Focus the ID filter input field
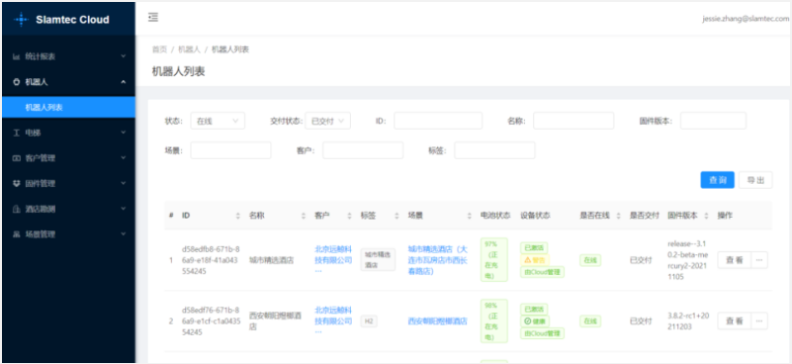 tap(438, 121)
